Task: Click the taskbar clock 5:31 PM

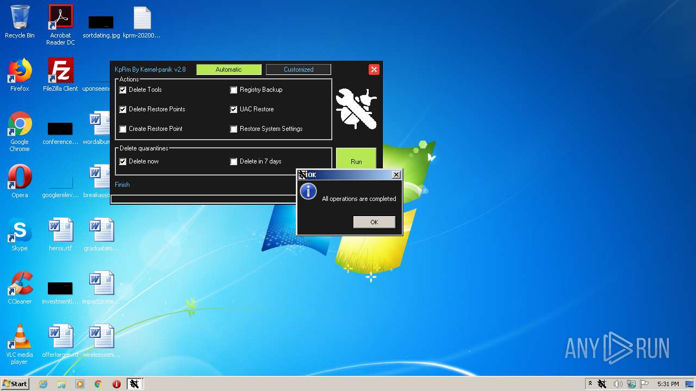Action: click(668, 384)
